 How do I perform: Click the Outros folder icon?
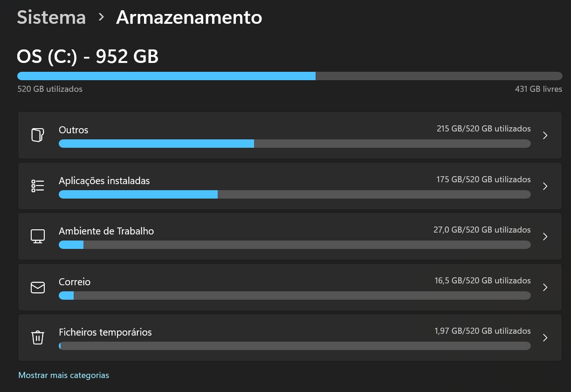(x=38, y=135)
